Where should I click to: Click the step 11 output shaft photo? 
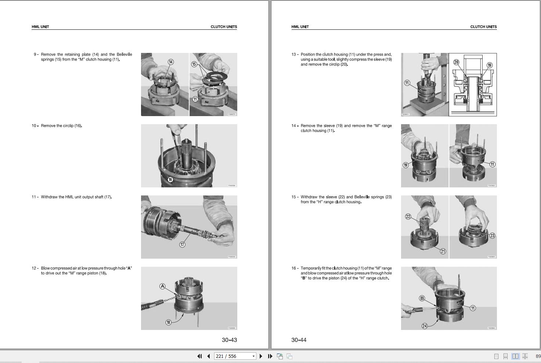(189, 227)
